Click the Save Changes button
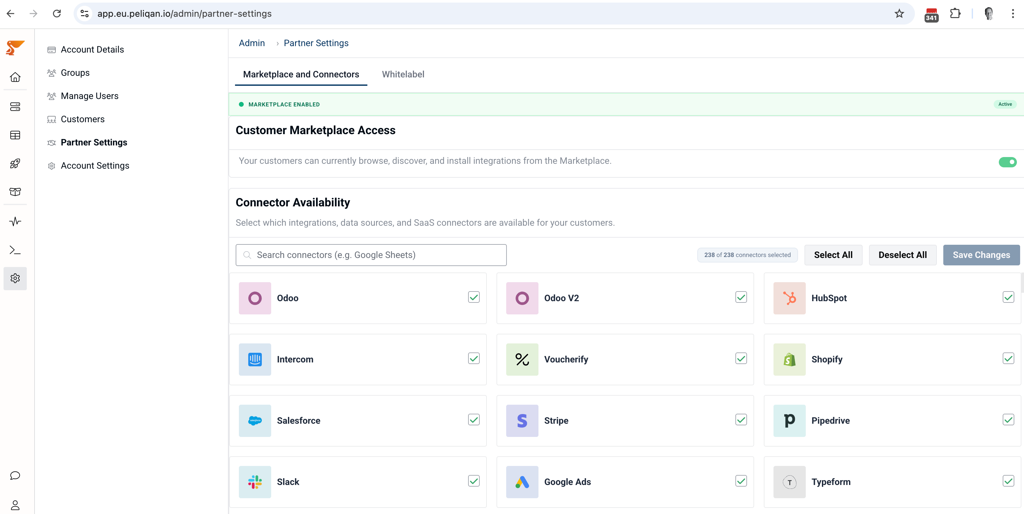The height and width of the screenshot is (514, 1024). pos(981,255)
